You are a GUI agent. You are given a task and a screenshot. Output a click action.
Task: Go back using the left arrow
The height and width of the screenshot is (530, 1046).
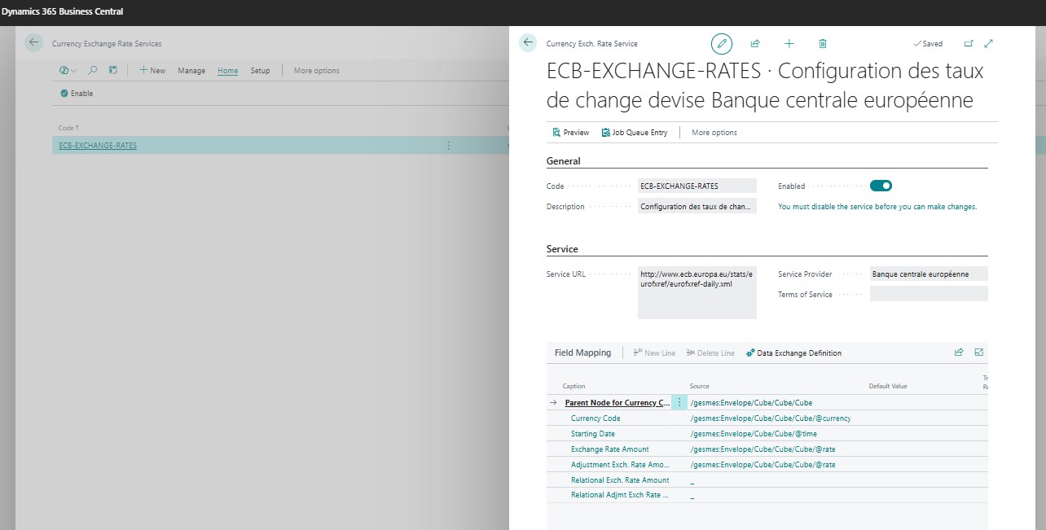527,42
